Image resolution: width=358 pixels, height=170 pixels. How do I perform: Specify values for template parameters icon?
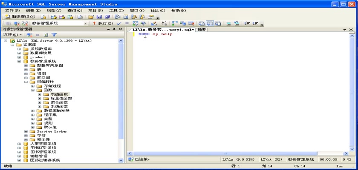[164, 23]
